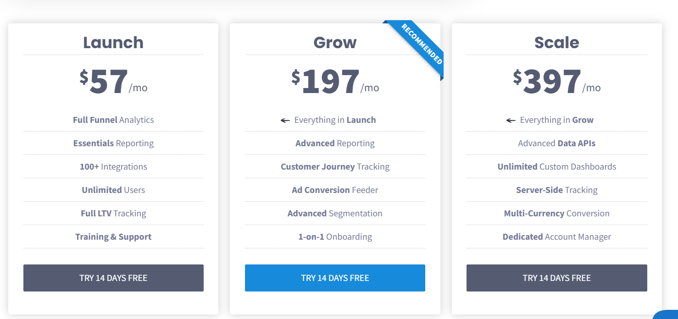Start Grow plan 14 day free trial

pyautogui.click(x=335, y=278)
